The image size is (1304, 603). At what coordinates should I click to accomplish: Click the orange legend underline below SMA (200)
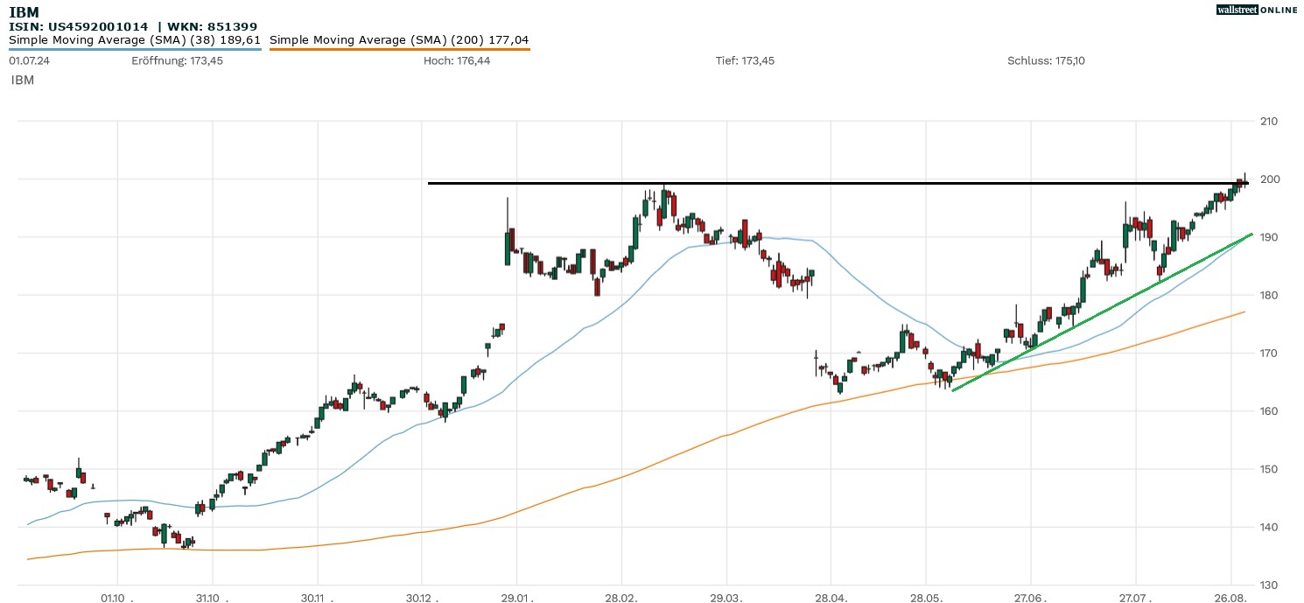point(399,49)
